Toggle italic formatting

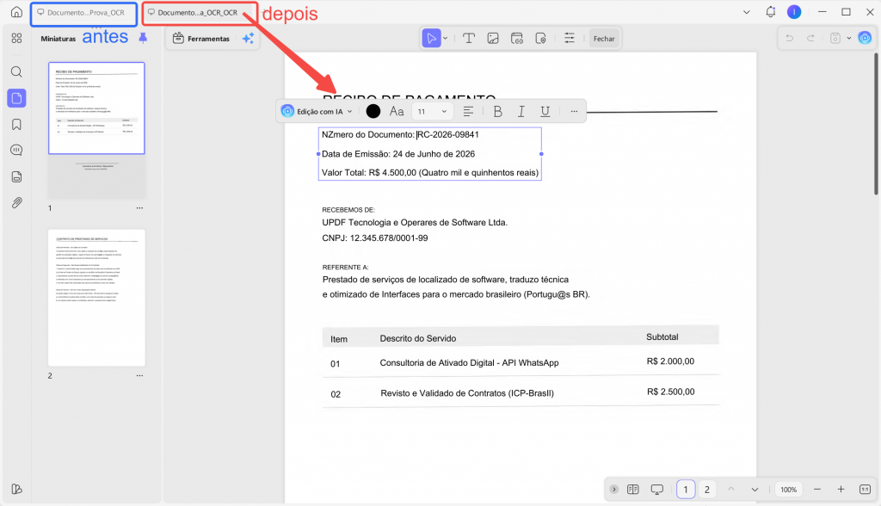(x=521, y=111)
